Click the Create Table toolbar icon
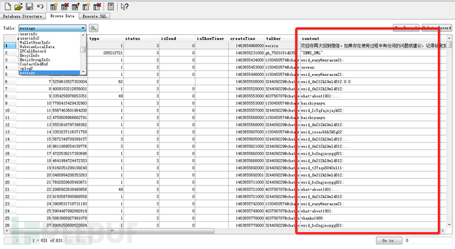The image size is (455, 249). (53, 7)
